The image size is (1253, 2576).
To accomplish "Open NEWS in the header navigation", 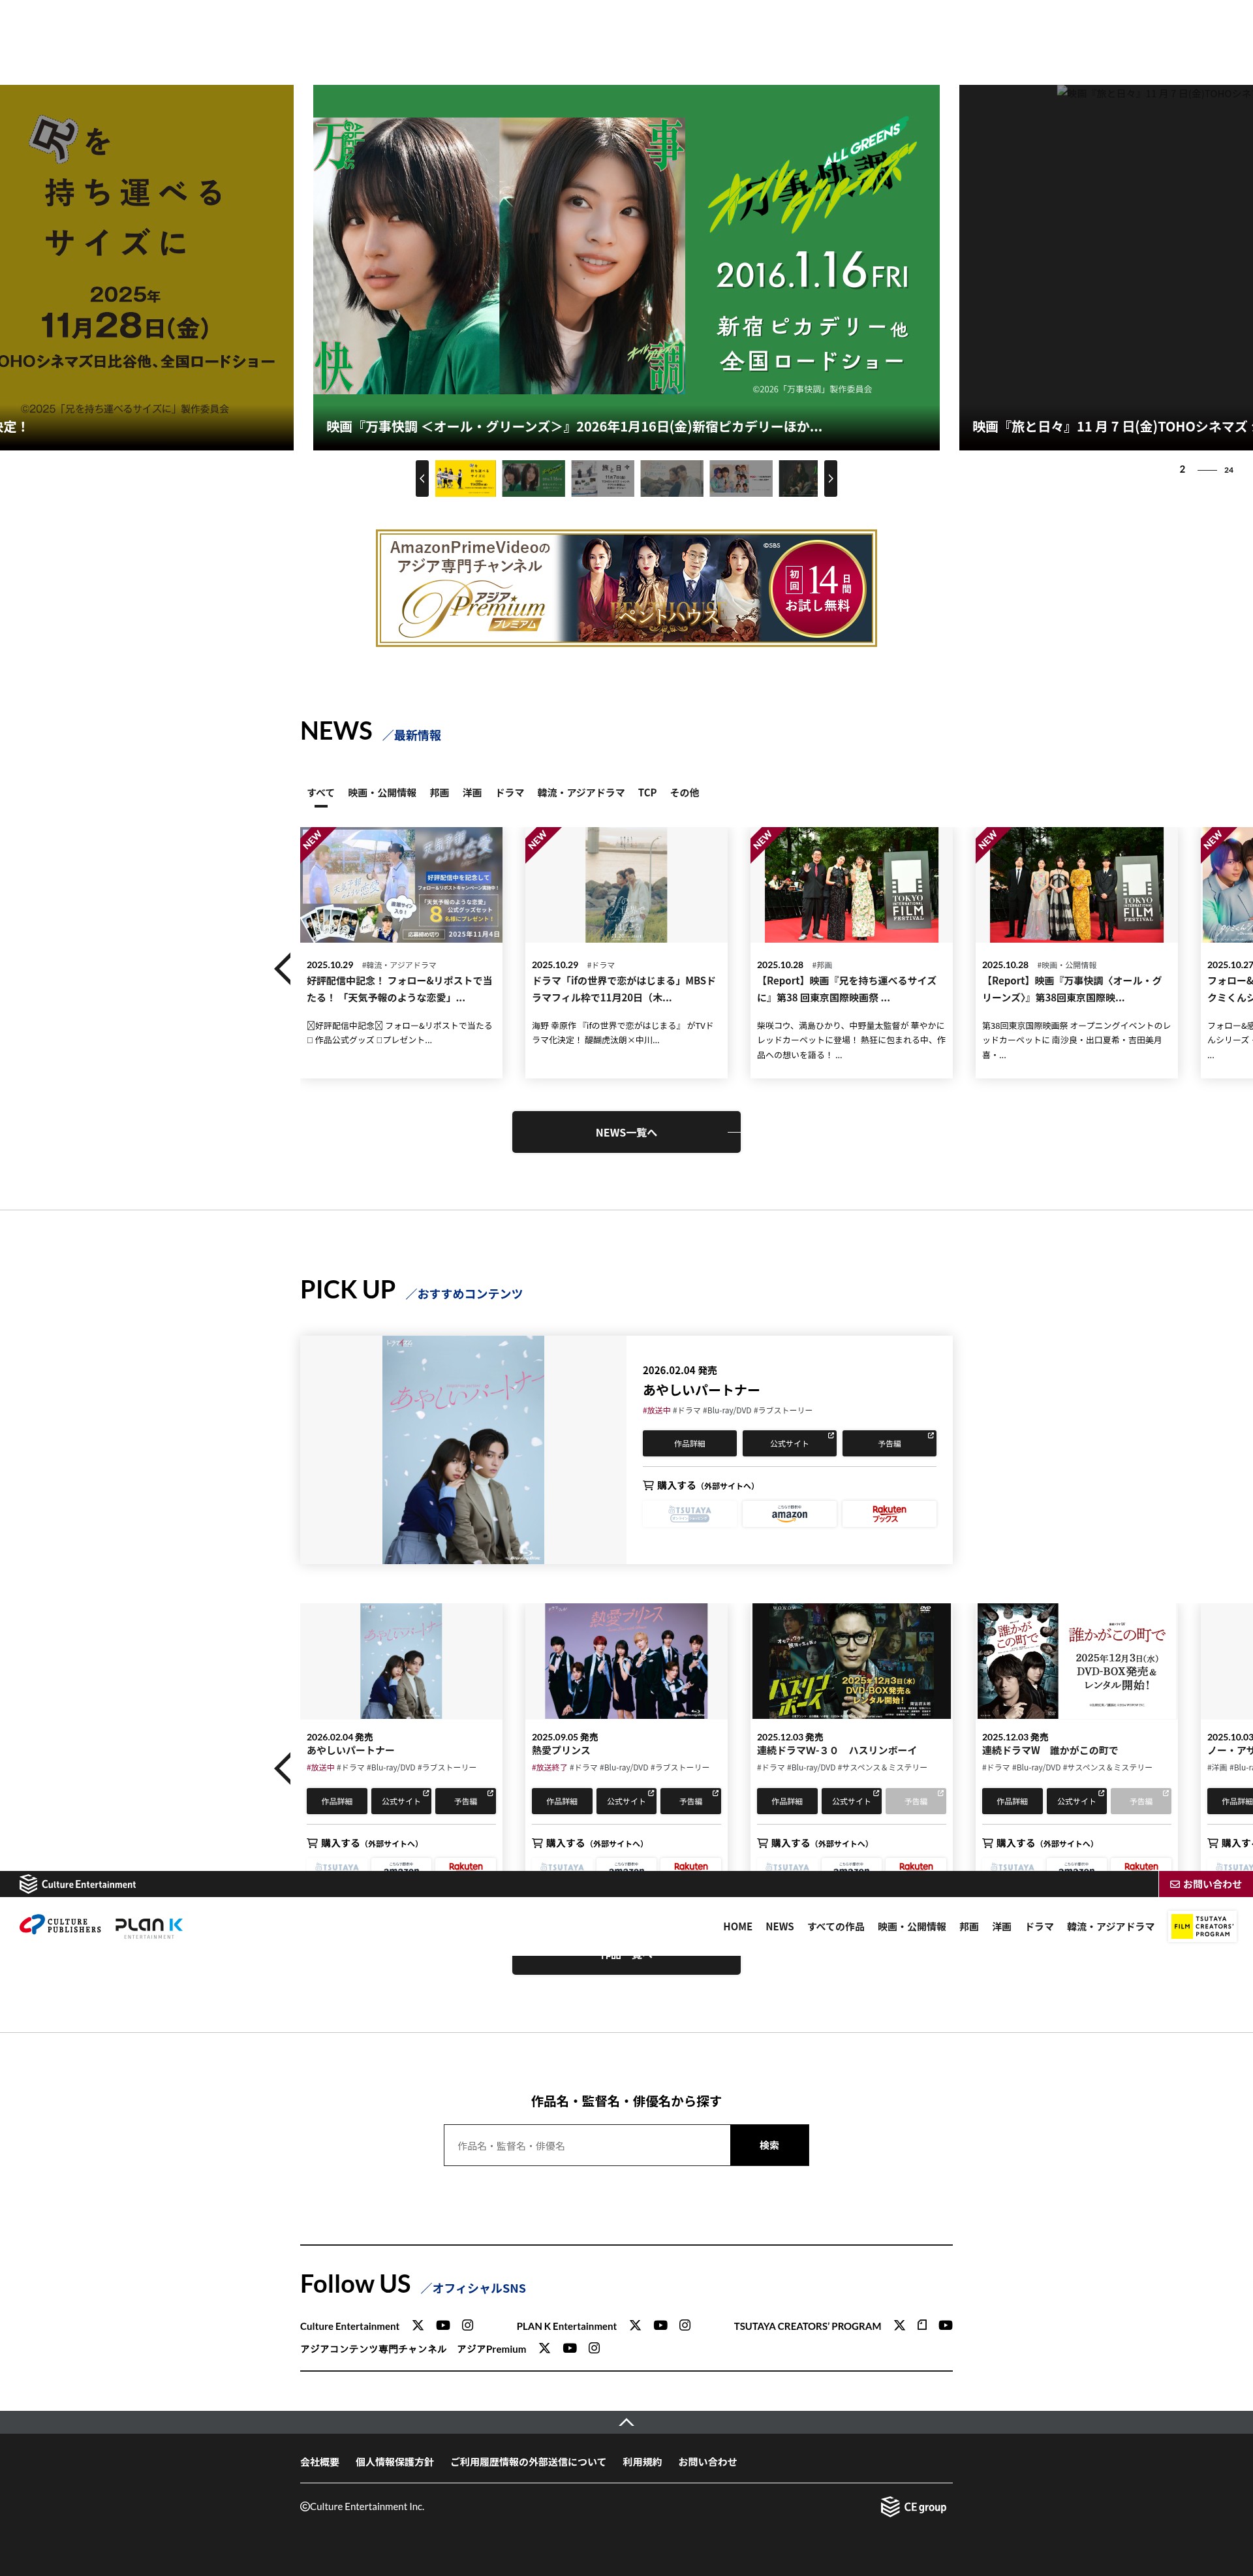I will coord(780,1926).
